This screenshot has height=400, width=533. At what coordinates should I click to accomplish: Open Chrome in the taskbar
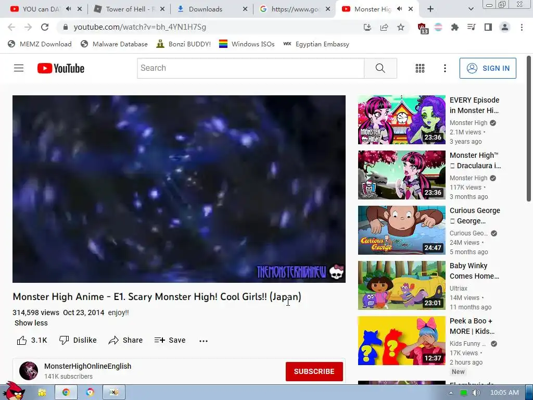[x=66, y=393]
